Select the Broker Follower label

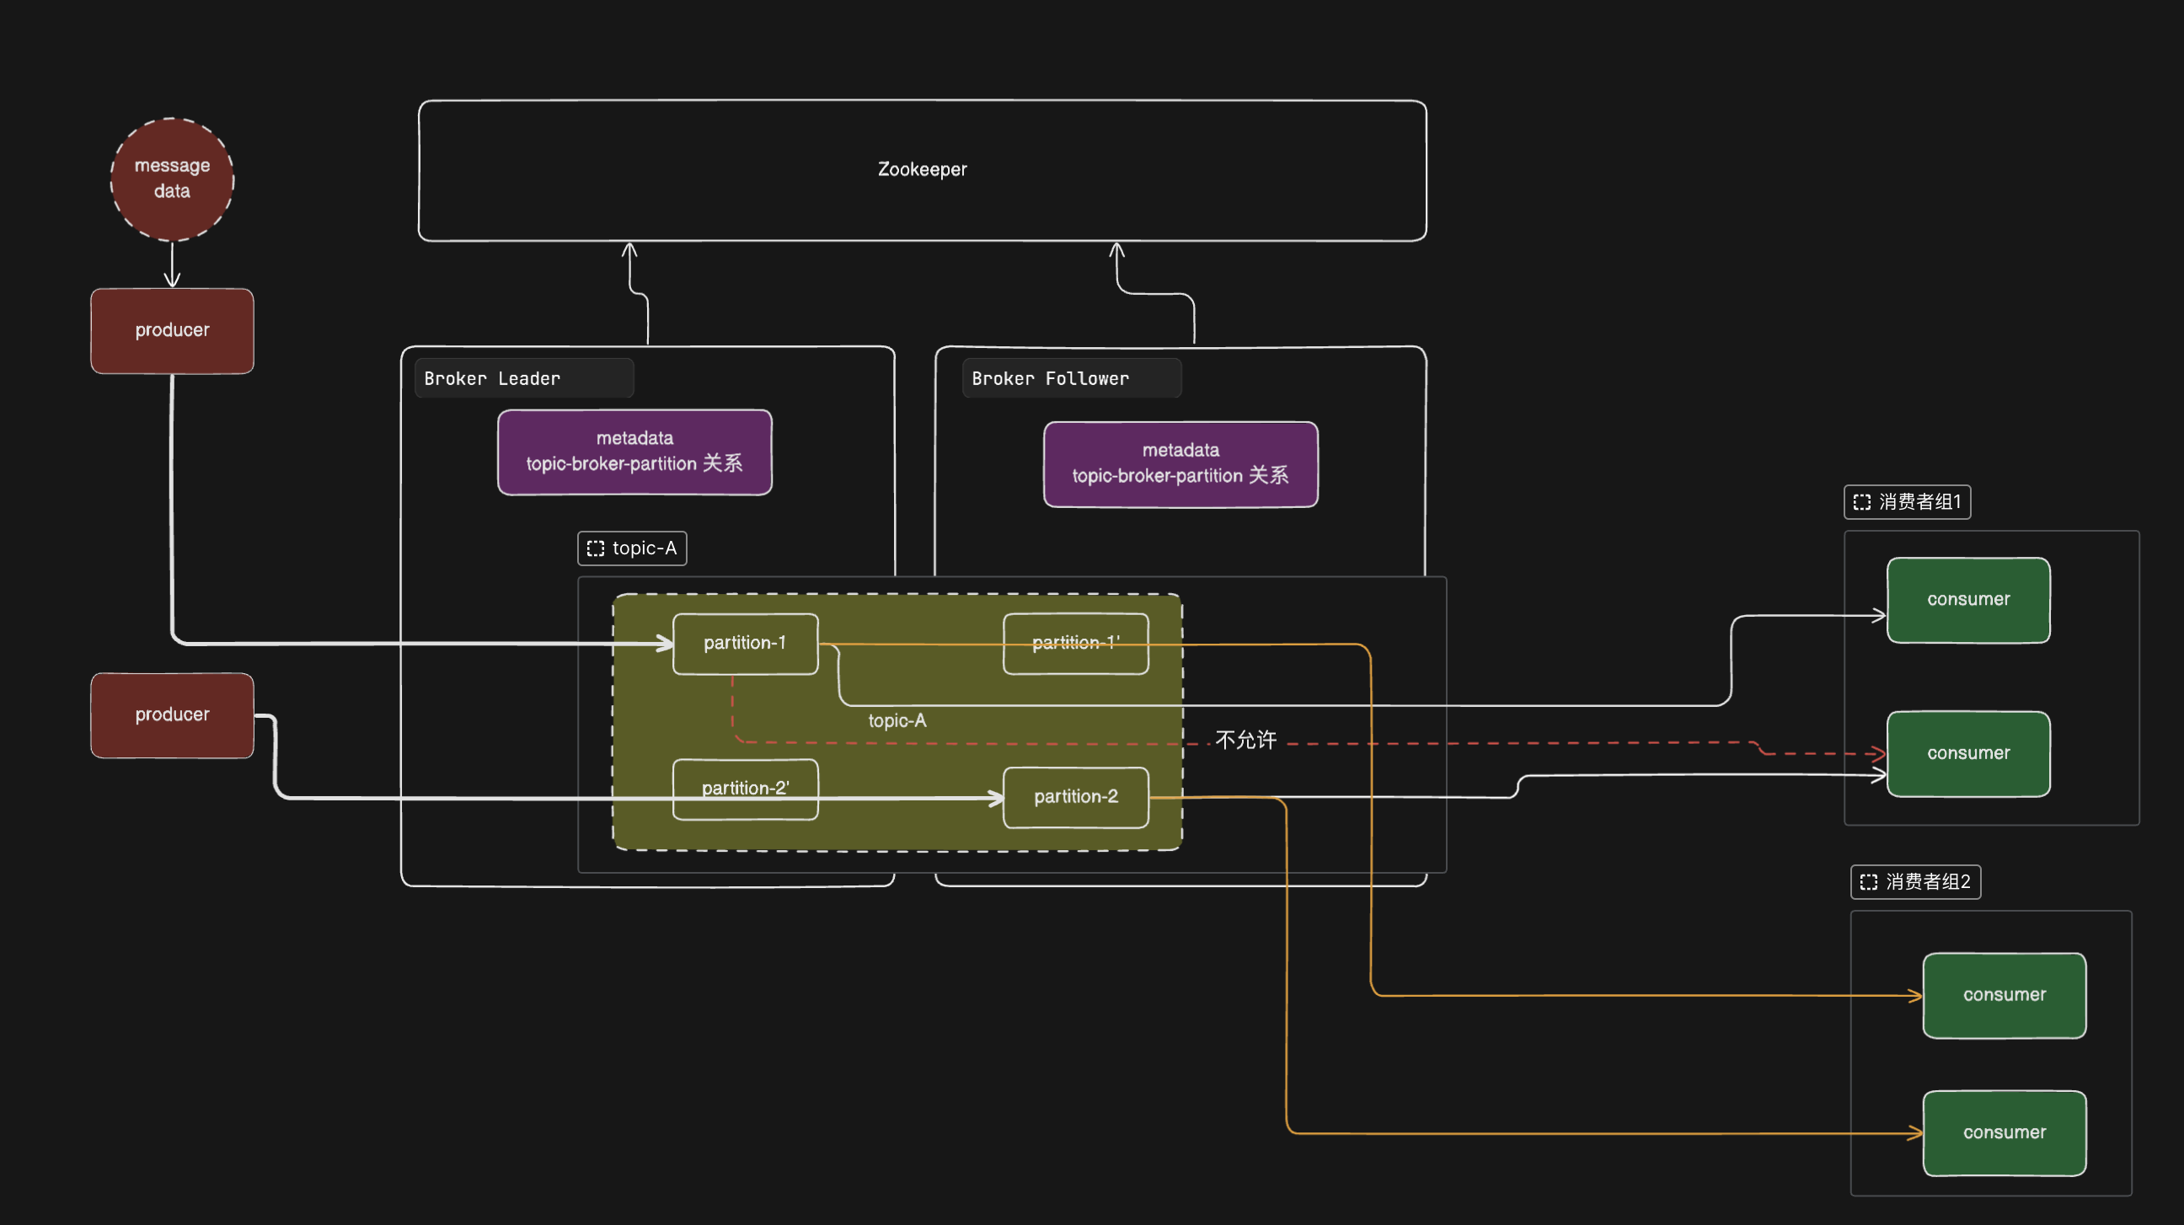1050,379
